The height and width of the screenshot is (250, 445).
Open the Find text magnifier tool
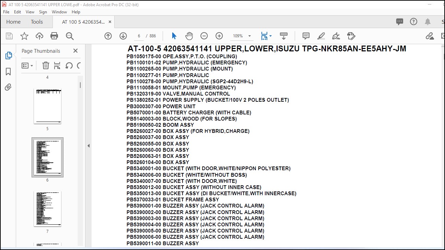click(x=70, y=36)
